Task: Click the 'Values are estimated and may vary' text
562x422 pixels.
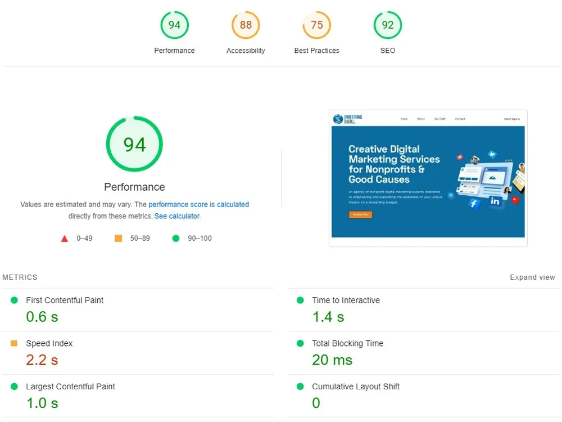Action: 76,204
